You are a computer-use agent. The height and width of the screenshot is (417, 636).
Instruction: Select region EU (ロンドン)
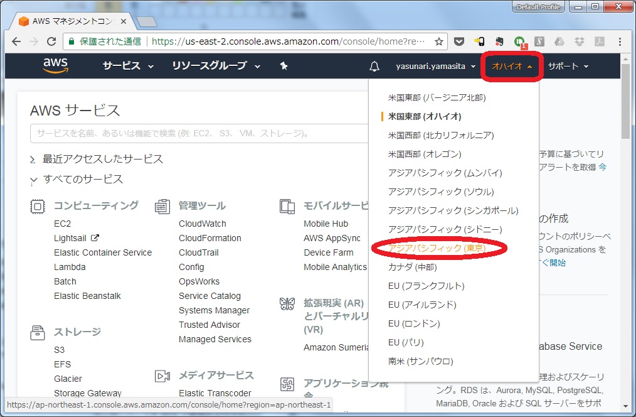[x=414, y=323]
